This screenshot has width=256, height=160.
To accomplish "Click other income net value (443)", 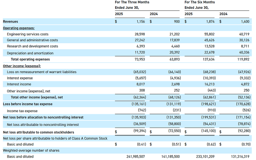I will 212,90.
